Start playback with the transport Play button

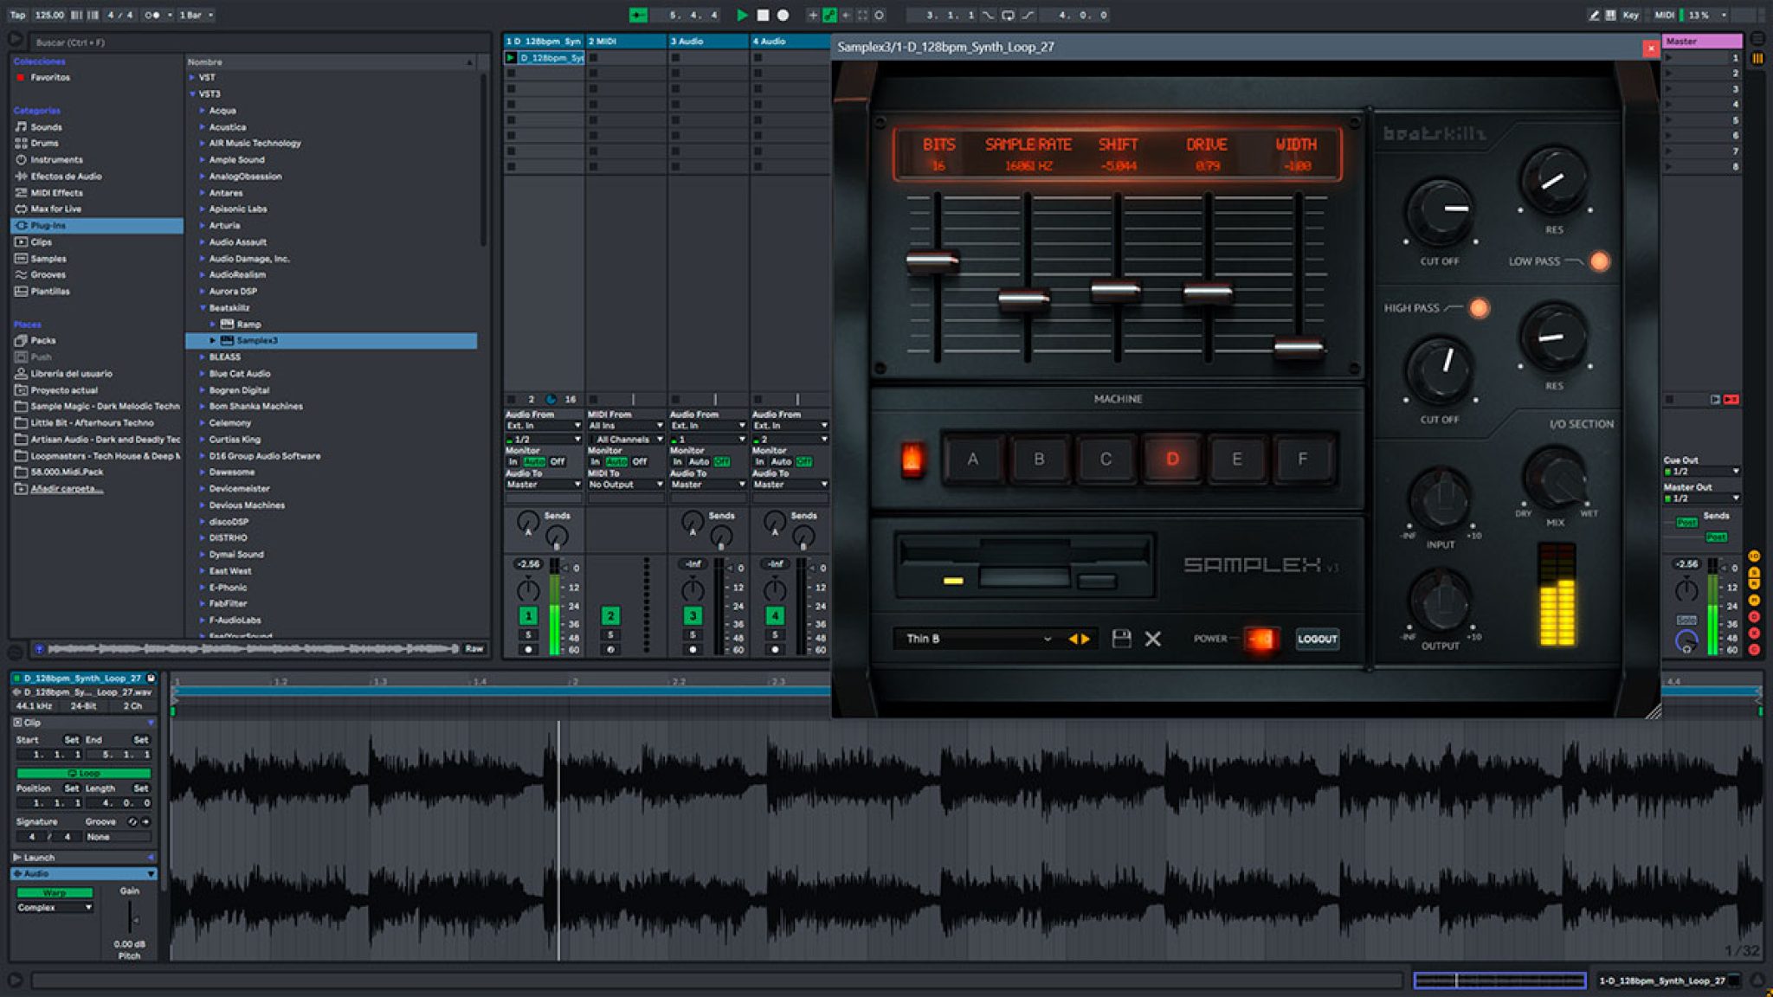[741, 15]
